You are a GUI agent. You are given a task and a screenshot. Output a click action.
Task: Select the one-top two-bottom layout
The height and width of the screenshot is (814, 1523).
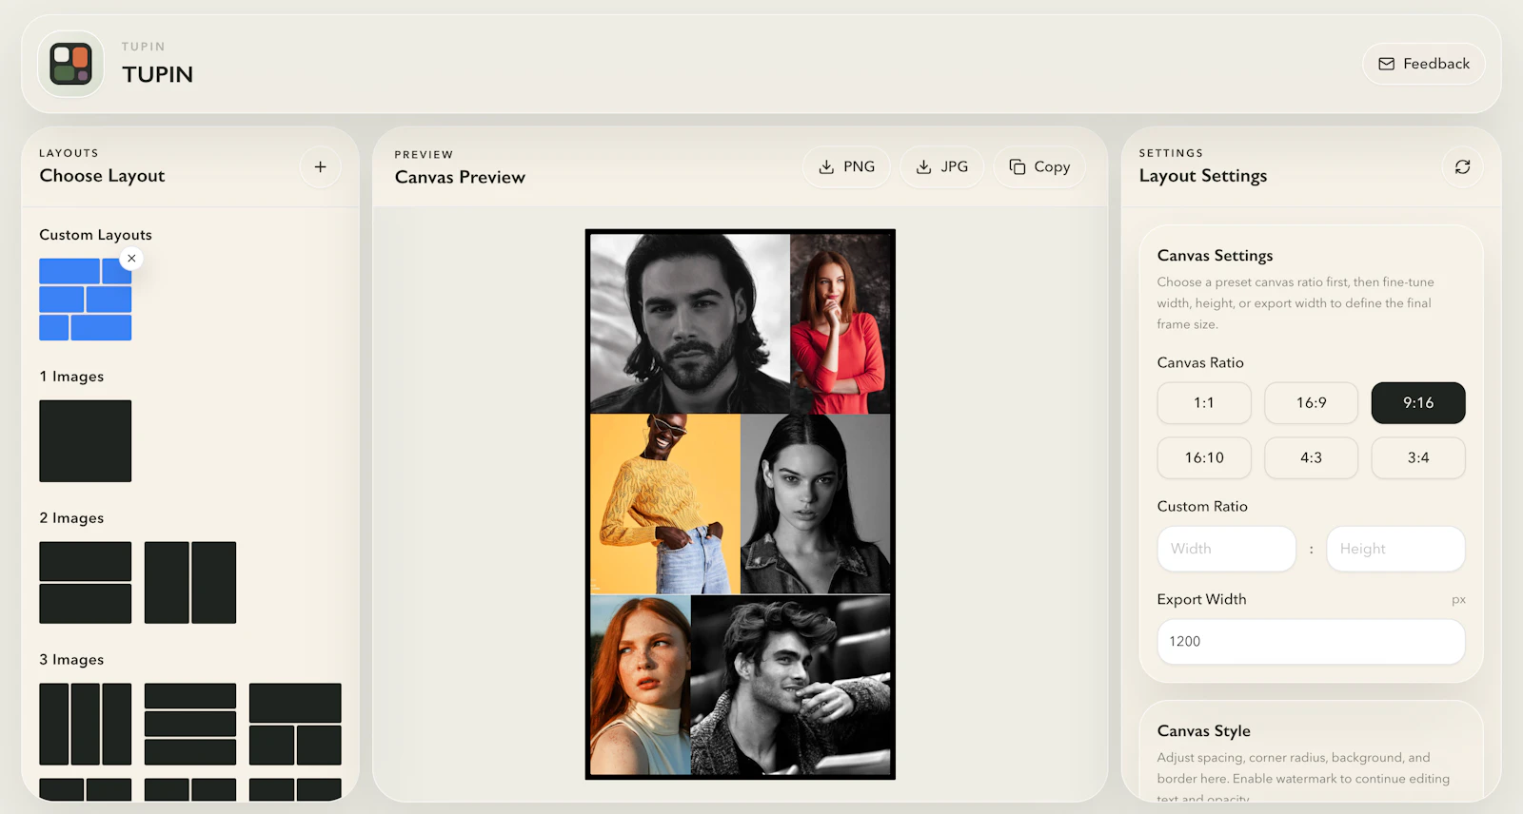click(x=295, y=724)
